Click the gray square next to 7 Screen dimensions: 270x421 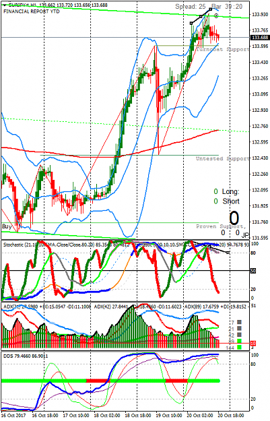239,322
